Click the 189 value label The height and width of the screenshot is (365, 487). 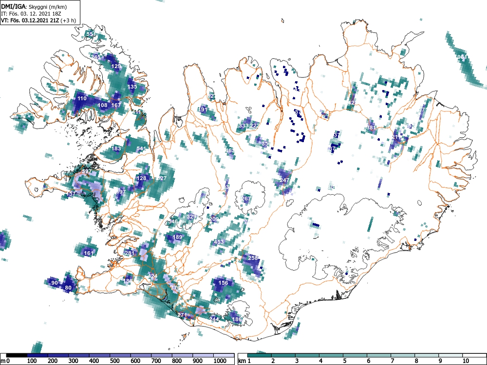click(x=177, y=237)
